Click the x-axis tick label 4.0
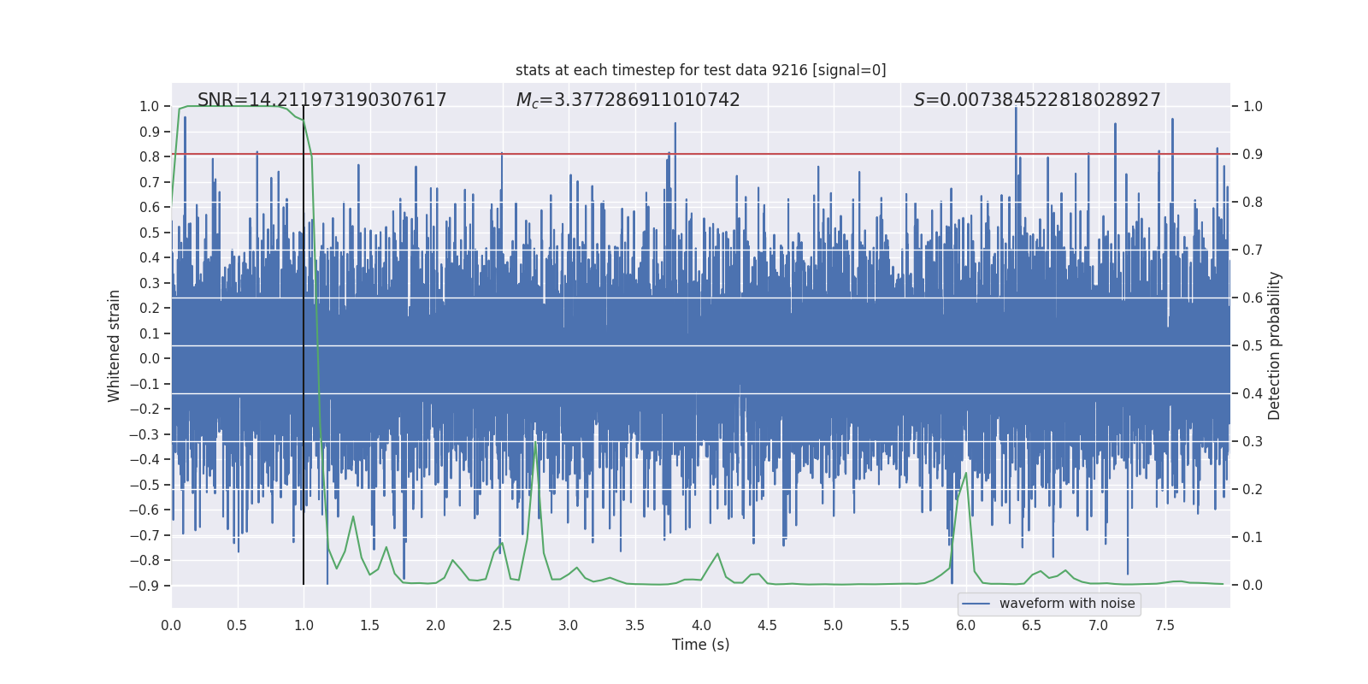The width and height of the screenshot is (1368, 684). pos(700,626)
